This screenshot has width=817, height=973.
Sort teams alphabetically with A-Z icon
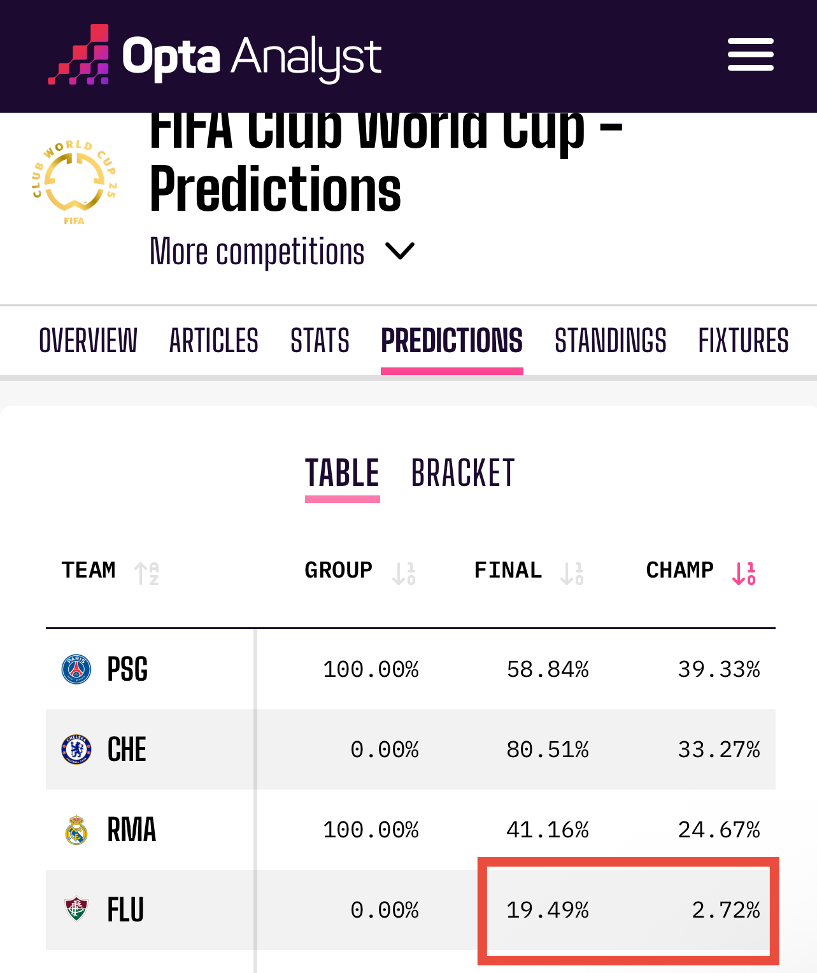click(x=146, y=573)
